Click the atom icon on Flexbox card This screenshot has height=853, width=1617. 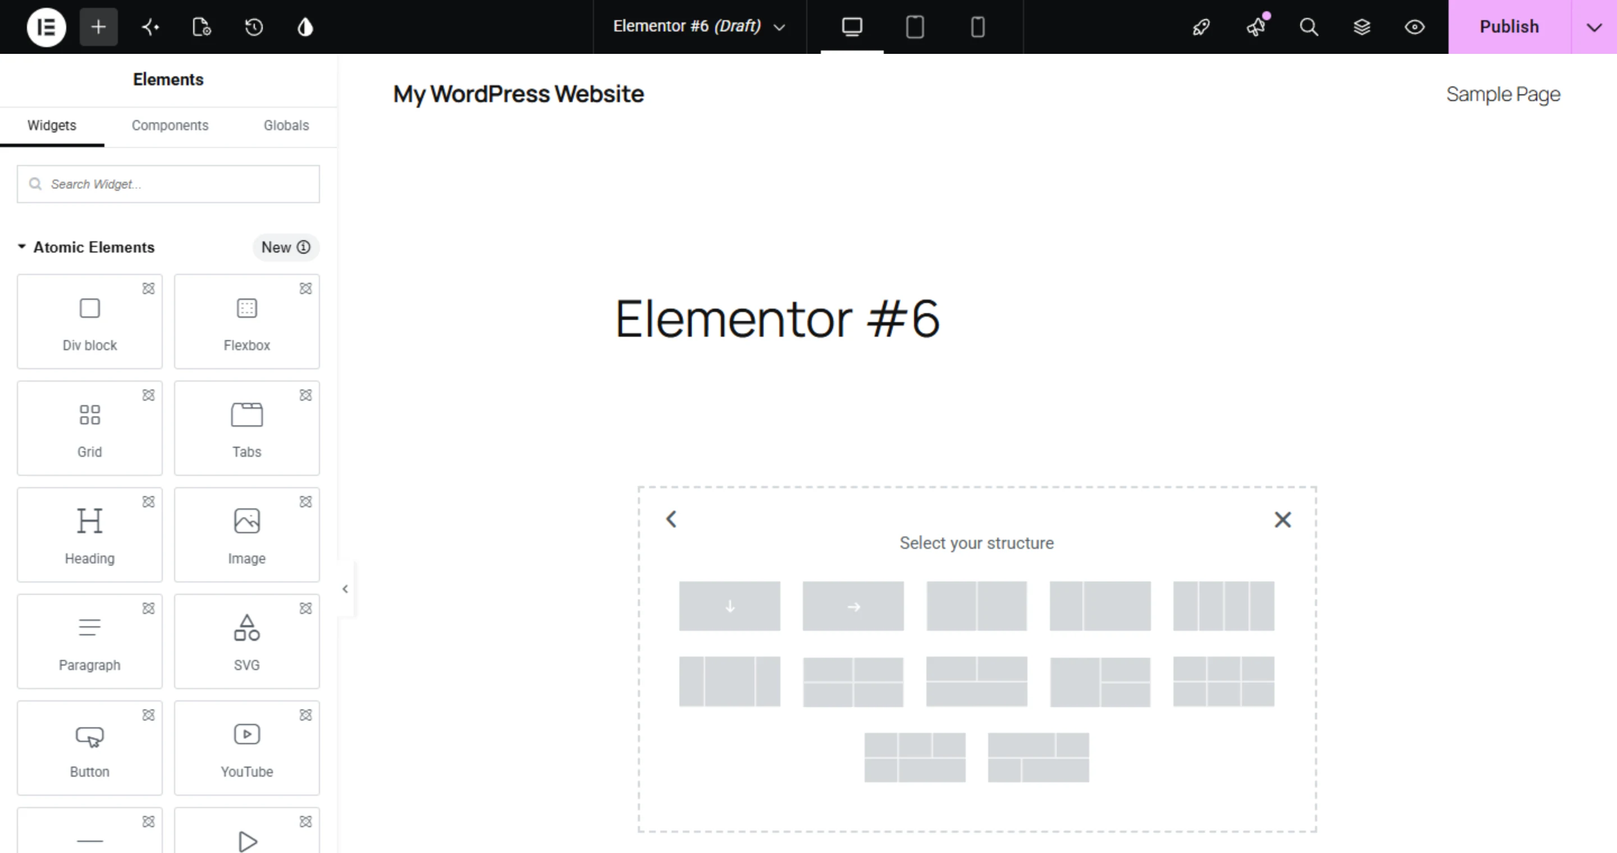[x=305, y=288]
